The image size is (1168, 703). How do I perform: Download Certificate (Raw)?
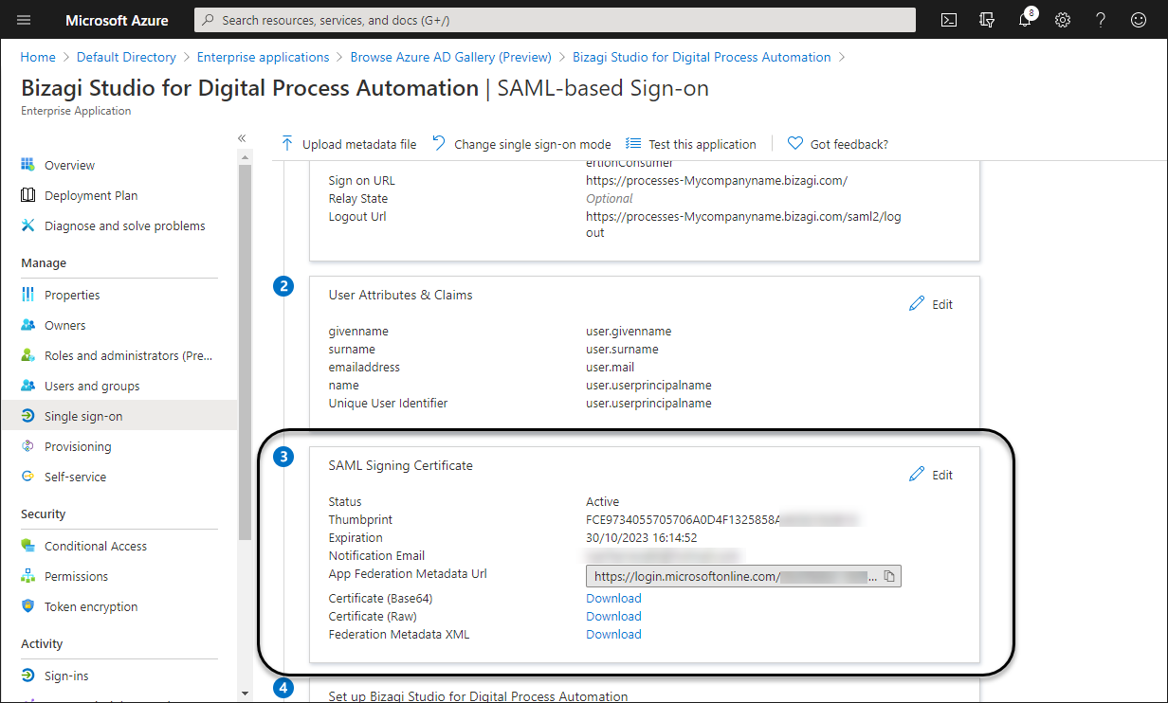click(613, 617)
